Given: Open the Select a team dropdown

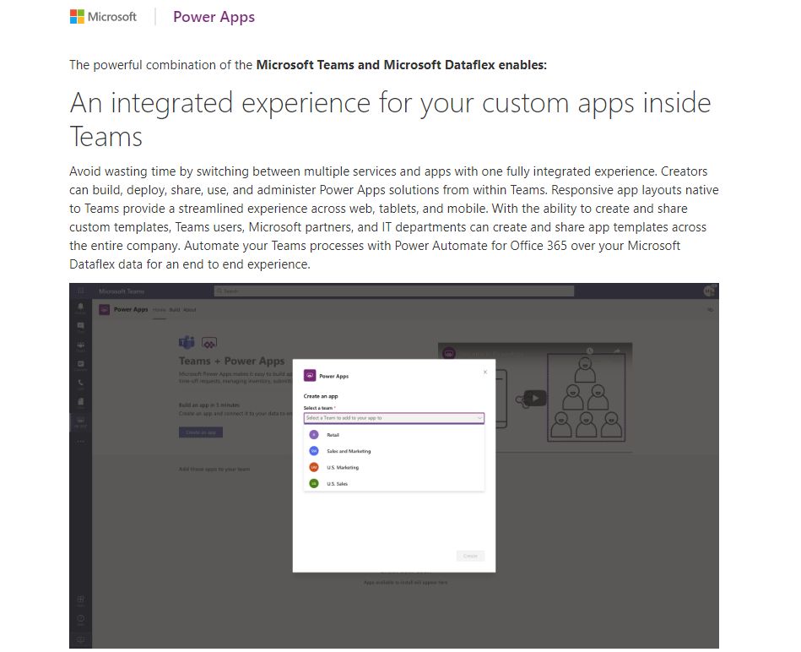Looking at the screenshot, I should tap(394, 418).
